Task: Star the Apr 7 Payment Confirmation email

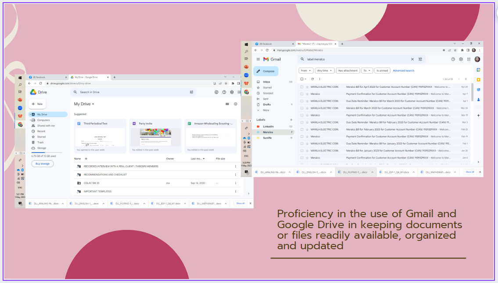Action: tap(307, 94)
